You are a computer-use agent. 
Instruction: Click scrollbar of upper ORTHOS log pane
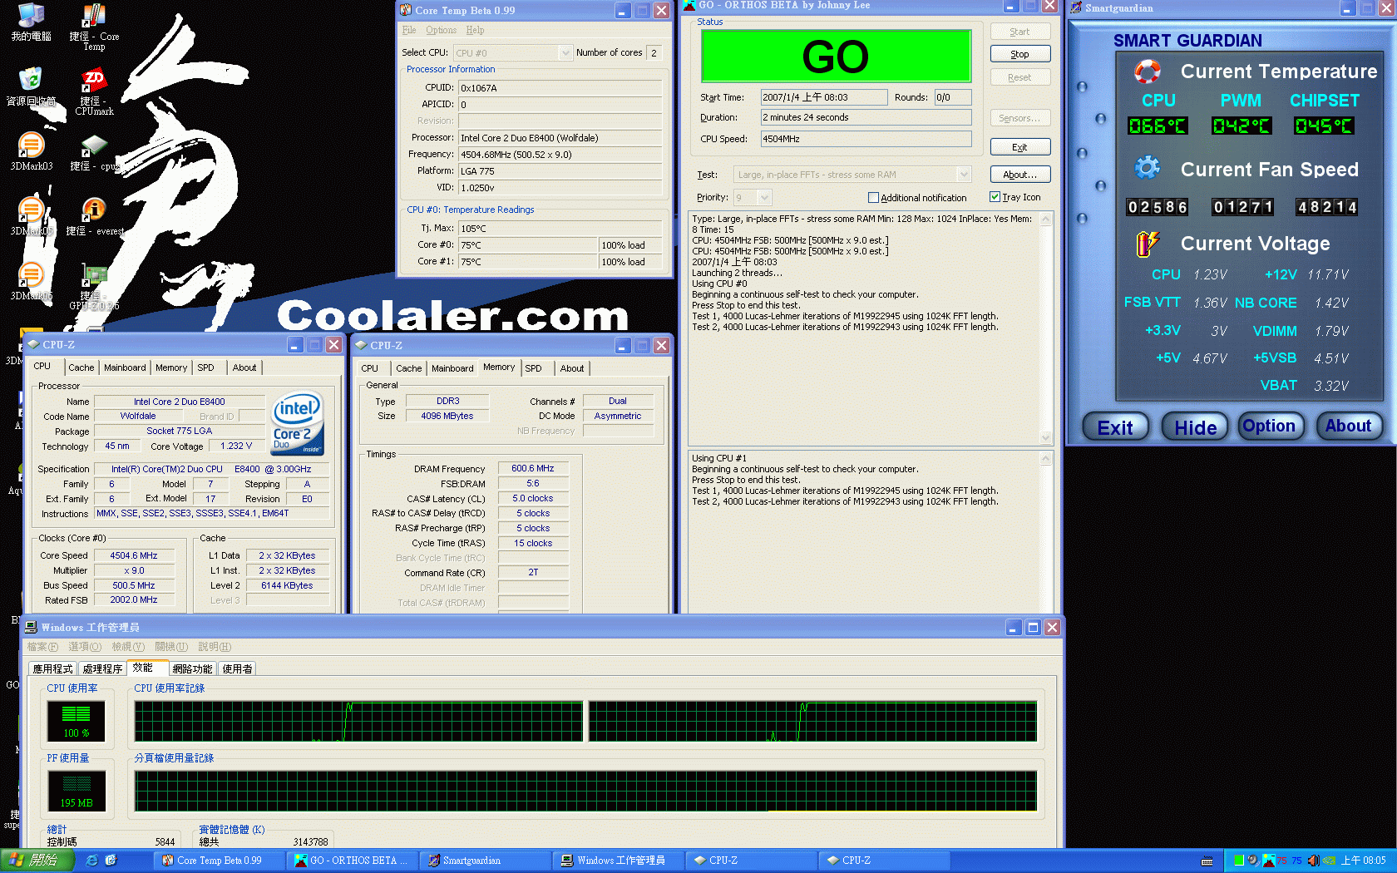point(1046,328)
